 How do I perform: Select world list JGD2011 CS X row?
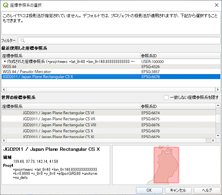108,131
